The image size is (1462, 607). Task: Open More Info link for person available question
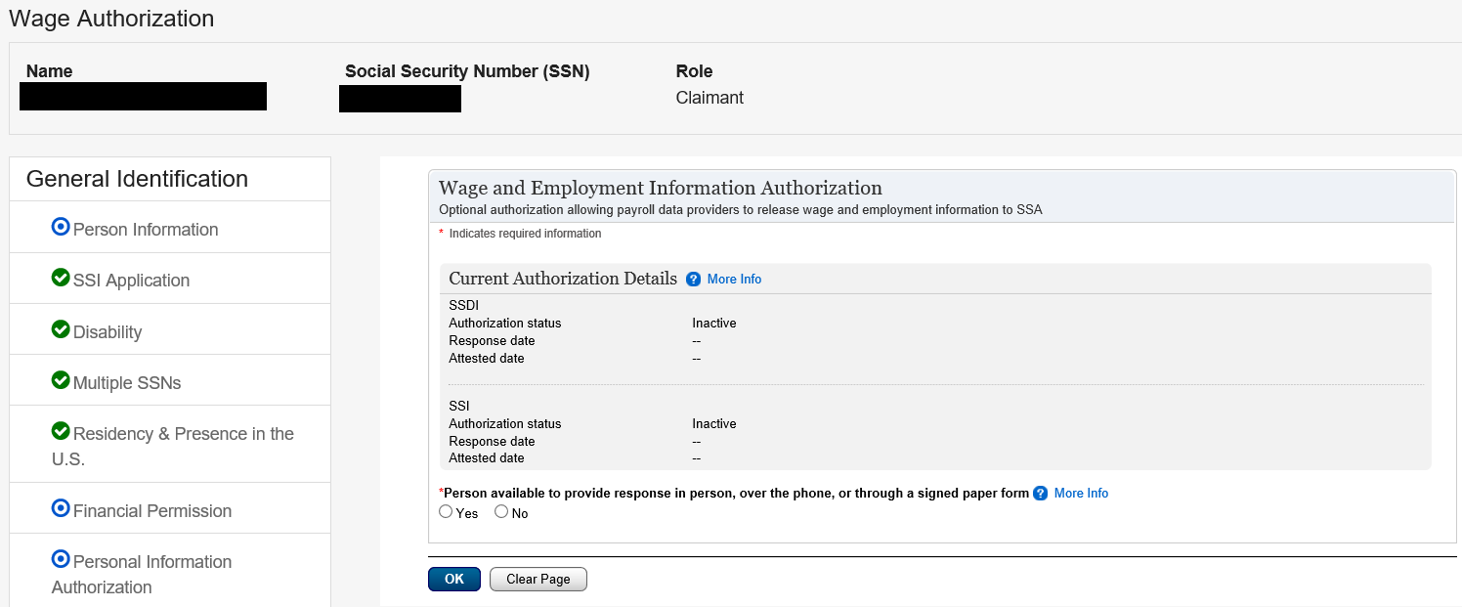1081,494
